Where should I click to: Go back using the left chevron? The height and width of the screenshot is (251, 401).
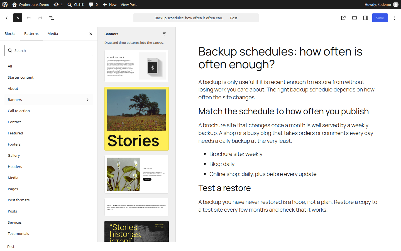[7, 18]
